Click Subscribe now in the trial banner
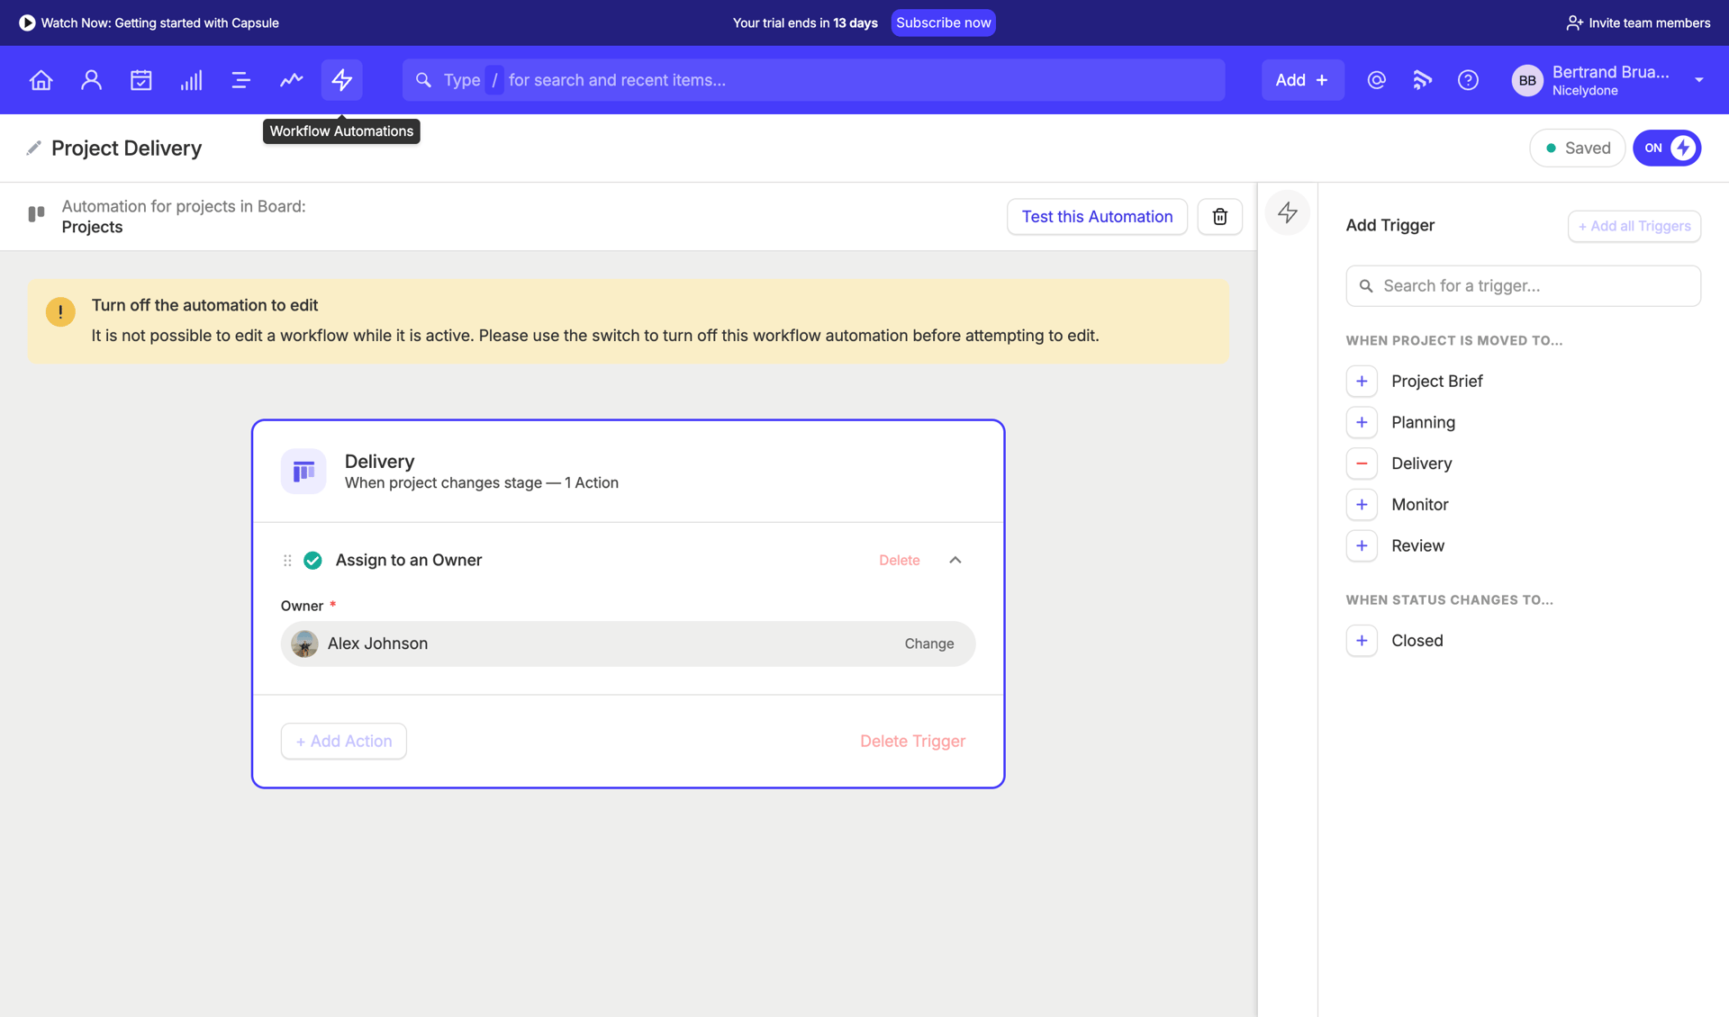1729x1017 pixels. point(943,22)
